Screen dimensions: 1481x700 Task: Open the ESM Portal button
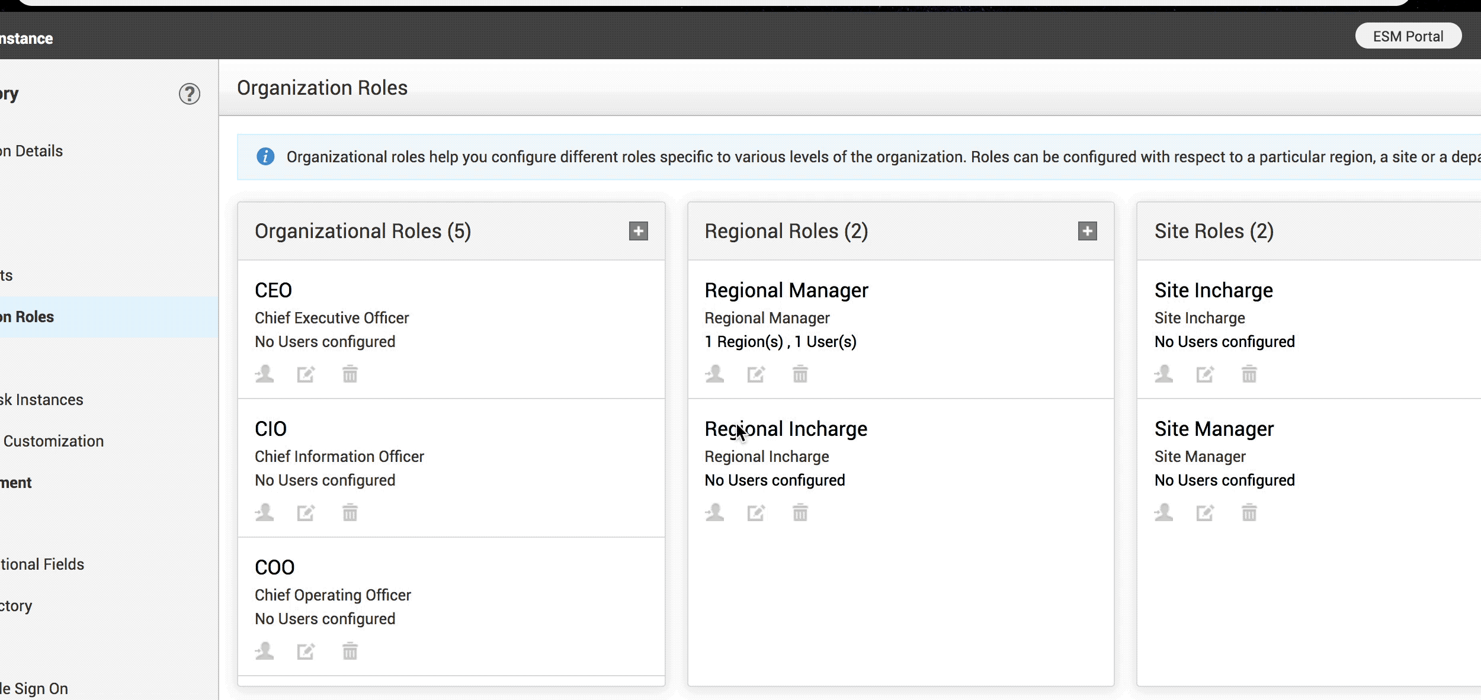pos(1408,36)
